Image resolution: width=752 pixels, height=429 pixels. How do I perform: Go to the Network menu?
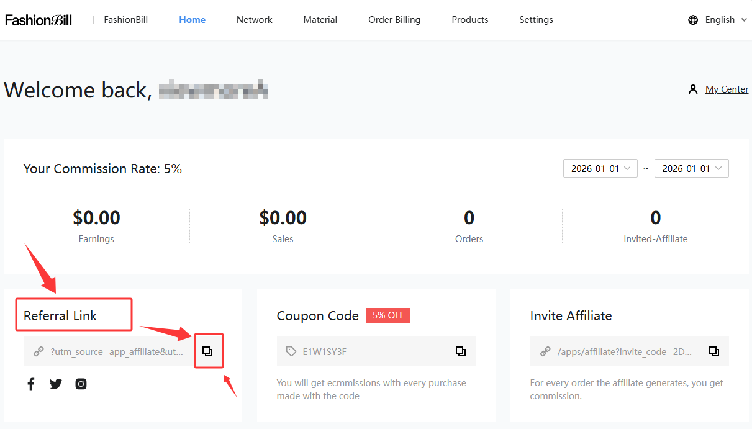[254, 20]
